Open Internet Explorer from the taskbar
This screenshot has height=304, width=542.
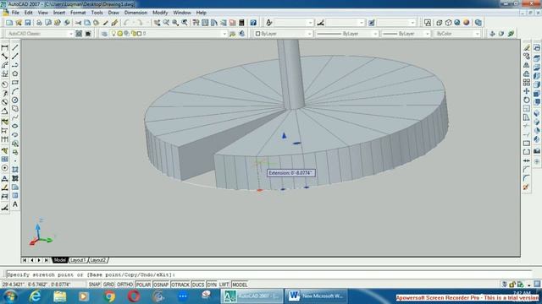click(36, 296)
